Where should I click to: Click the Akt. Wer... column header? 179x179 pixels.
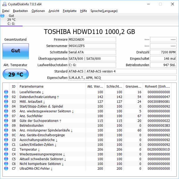95,87
